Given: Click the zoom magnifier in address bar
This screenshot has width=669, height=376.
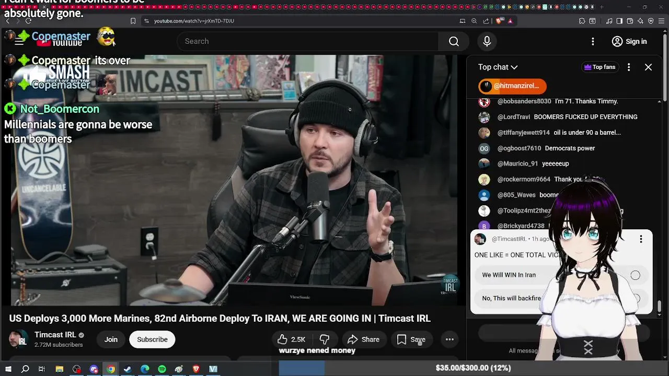Looking at the screenshot, I should 474,21.
